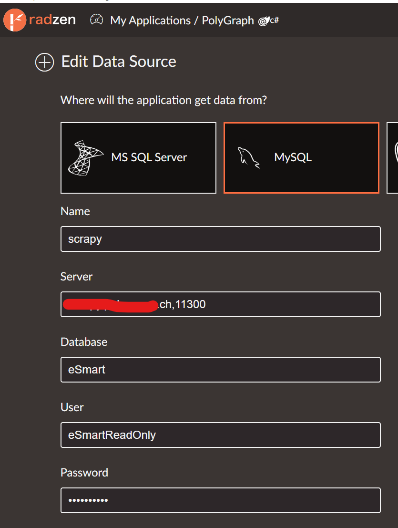Viewport: 398px width, 528px height.
Task: Select the Database field showing eSmart
Action: [220, 370]
